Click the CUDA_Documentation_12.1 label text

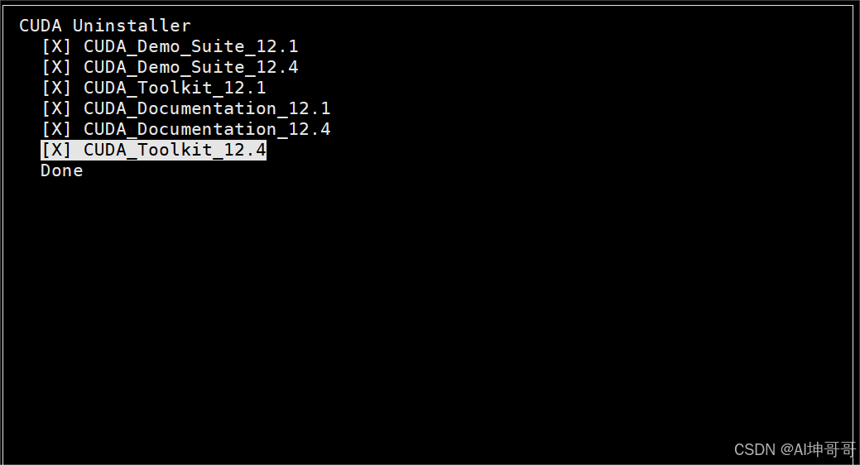pos(207,108)
